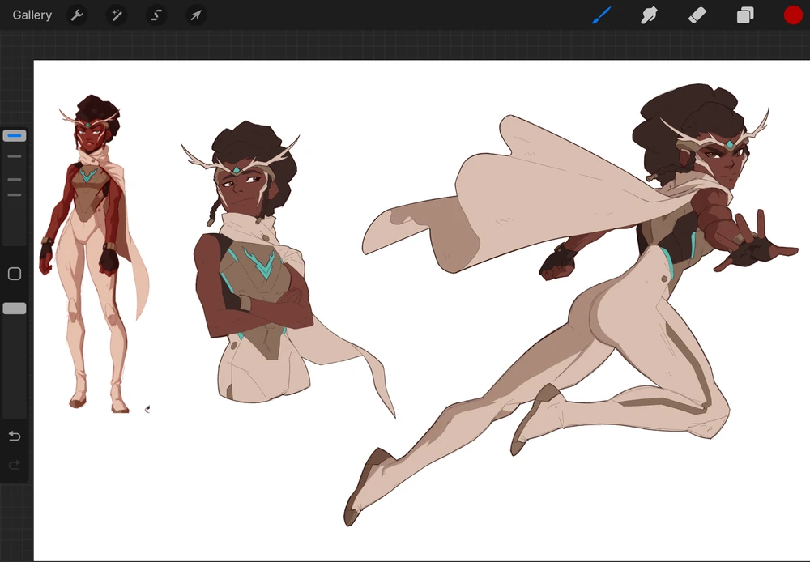Open the Actions menu (wrench icon)
This screenshot has width=810, height=562.
(78, 15)
